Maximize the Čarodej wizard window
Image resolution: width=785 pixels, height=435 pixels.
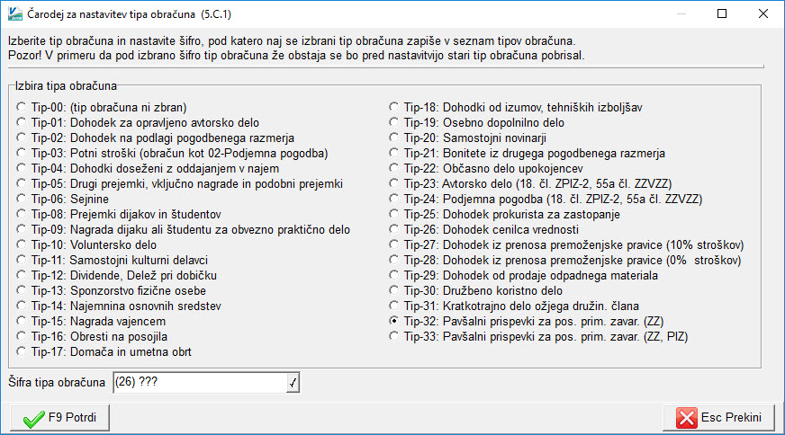[722, 14]
